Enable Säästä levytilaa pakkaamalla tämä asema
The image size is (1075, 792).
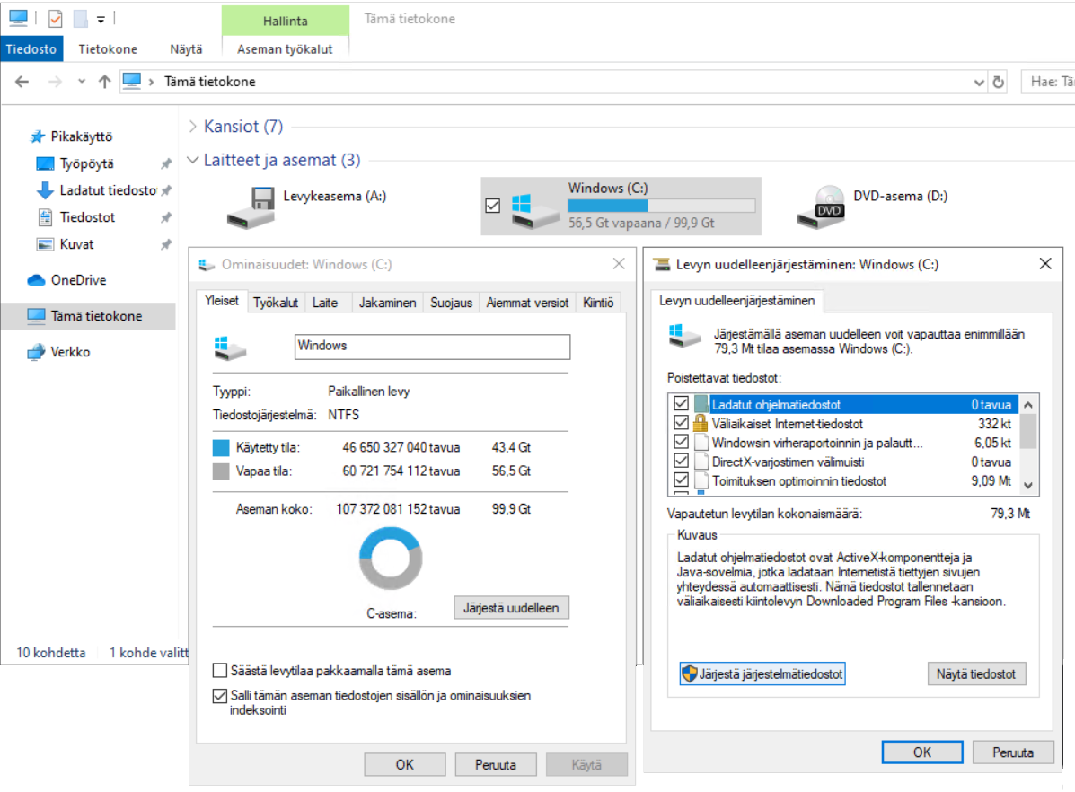point(220,670)
